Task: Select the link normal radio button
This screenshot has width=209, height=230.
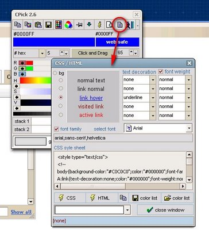Action: 61,89
